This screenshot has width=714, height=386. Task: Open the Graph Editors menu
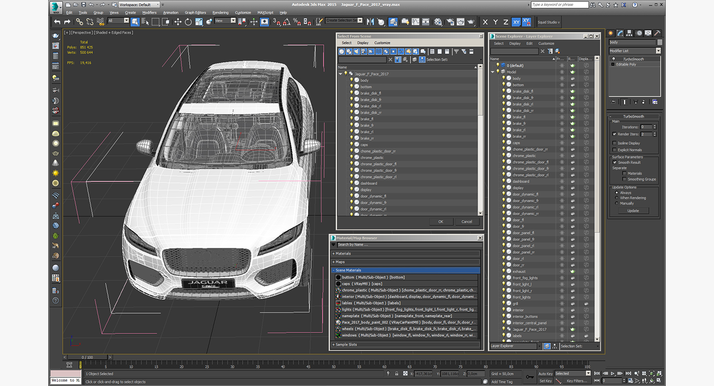click(195, 13)
